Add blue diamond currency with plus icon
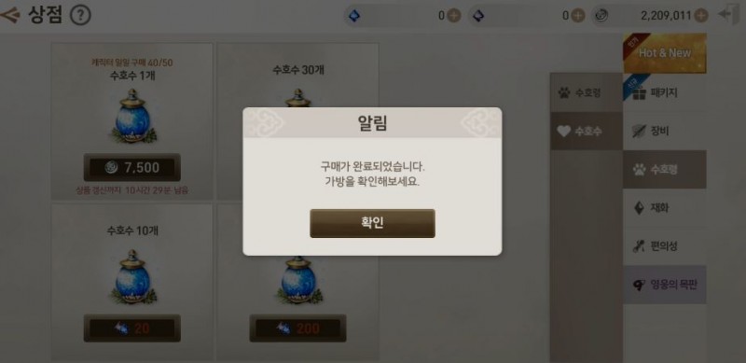 click(454, 16)
